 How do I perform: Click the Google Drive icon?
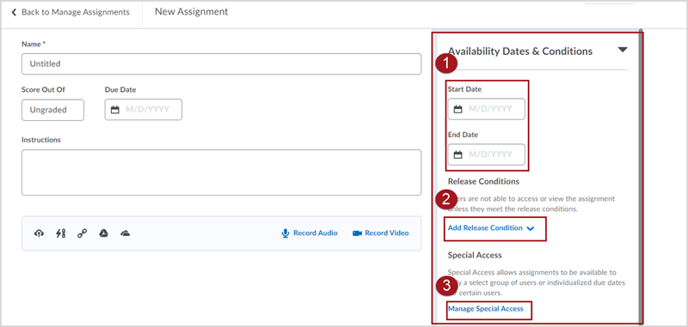click(103, 233)
